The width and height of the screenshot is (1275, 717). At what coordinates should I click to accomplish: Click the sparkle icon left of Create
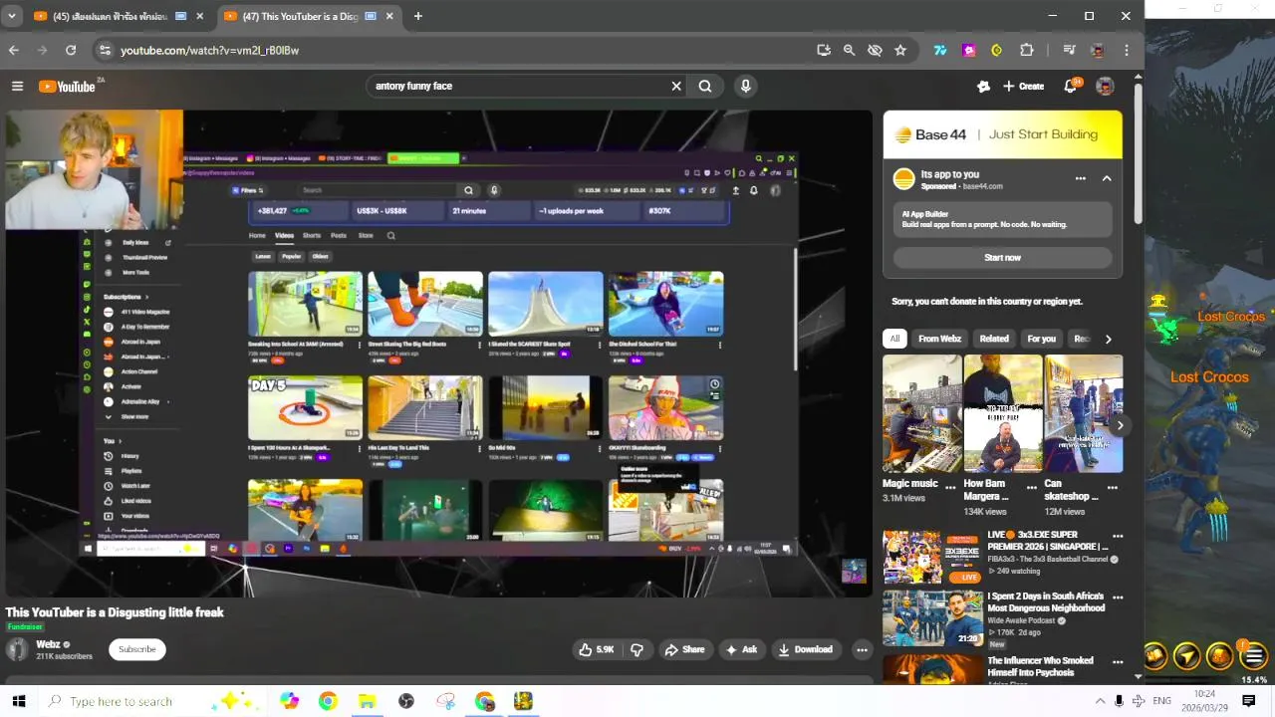[984, 87]
